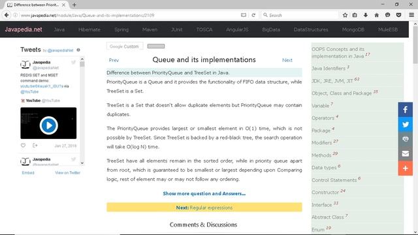Open the AngularJS menu item
Image resolution: width=418 pixels, height=235 pixels.
coord(237,29)
